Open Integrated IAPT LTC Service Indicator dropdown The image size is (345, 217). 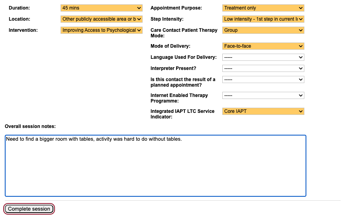[x=263, y=111]
